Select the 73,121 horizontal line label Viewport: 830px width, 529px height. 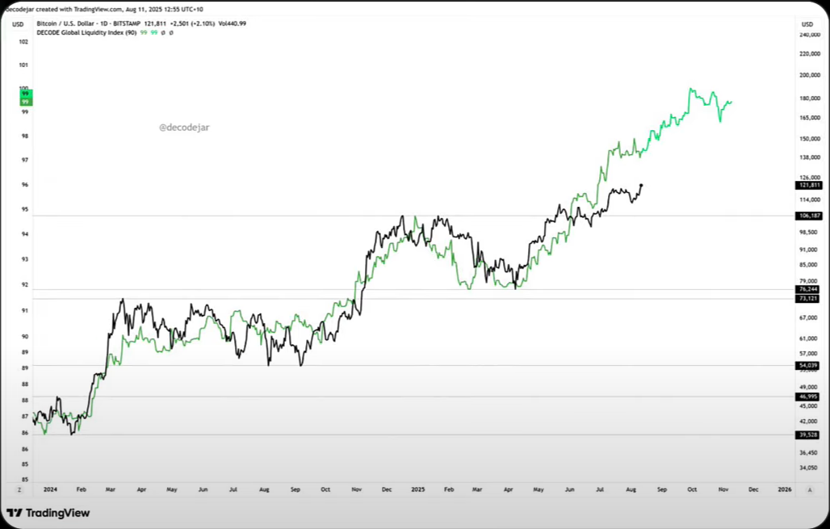808,299
